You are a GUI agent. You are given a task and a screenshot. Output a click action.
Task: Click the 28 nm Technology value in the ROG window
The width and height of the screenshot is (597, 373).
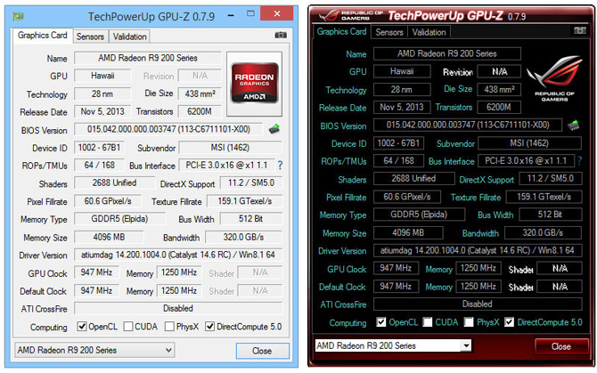pos(402,89)
